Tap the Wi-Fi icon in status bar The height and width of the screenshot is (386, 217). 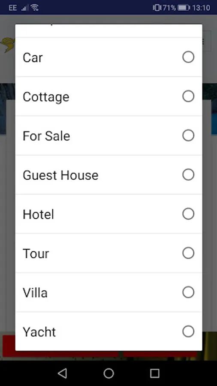point(35,8)
